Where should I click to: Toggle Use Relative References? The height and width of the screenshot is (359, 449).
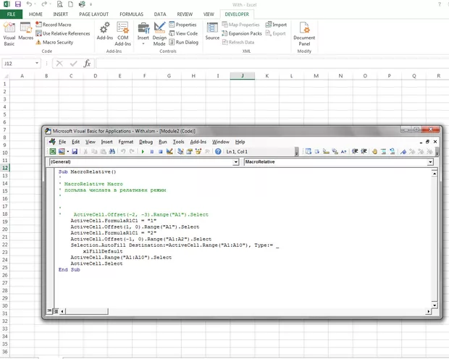pos(63,33)
